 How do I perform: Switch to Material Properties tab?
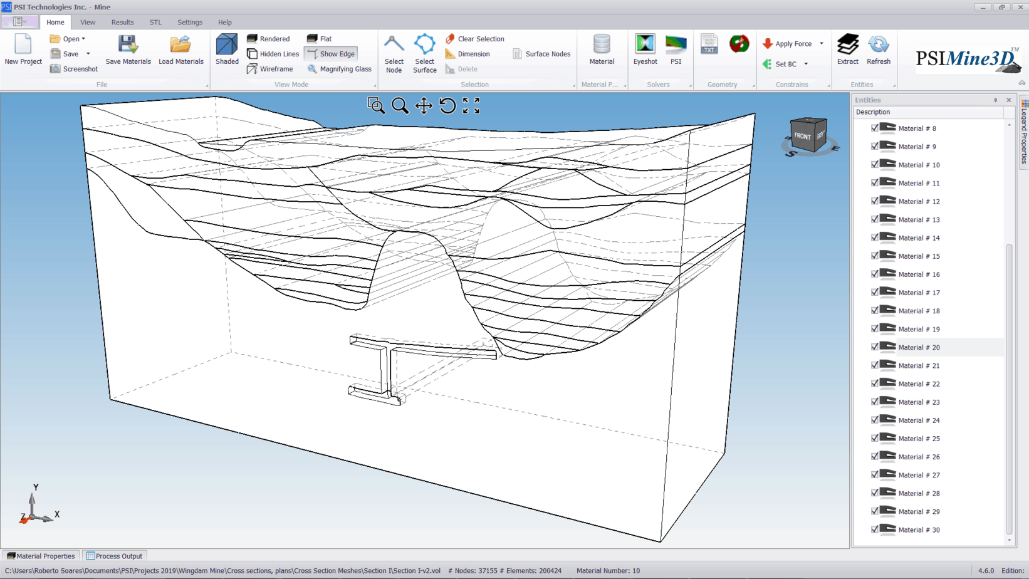(x=41, y=556)
